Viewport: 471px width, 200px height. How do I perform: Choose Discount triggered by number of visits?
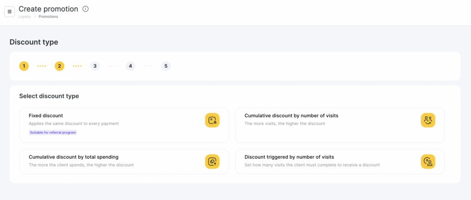tap(289, 157)
